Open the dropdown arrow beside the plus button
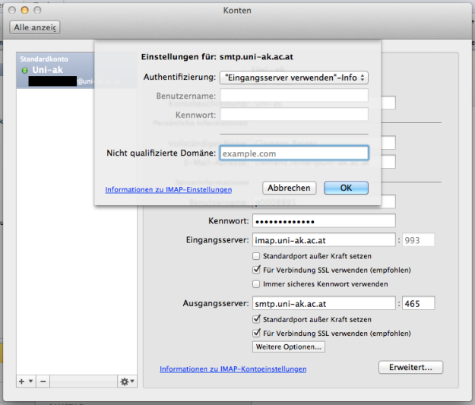475x405 pixels. coord(30,381)
